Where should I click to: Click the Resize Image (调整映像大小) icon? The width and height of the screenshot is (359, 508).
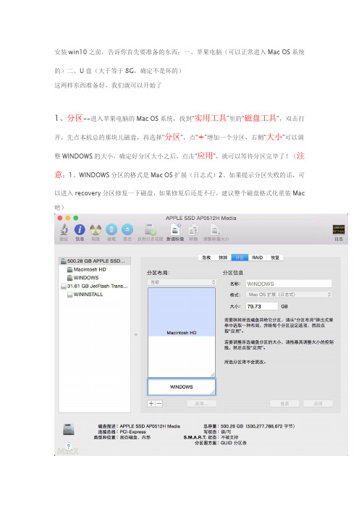(x=216, y=229)
